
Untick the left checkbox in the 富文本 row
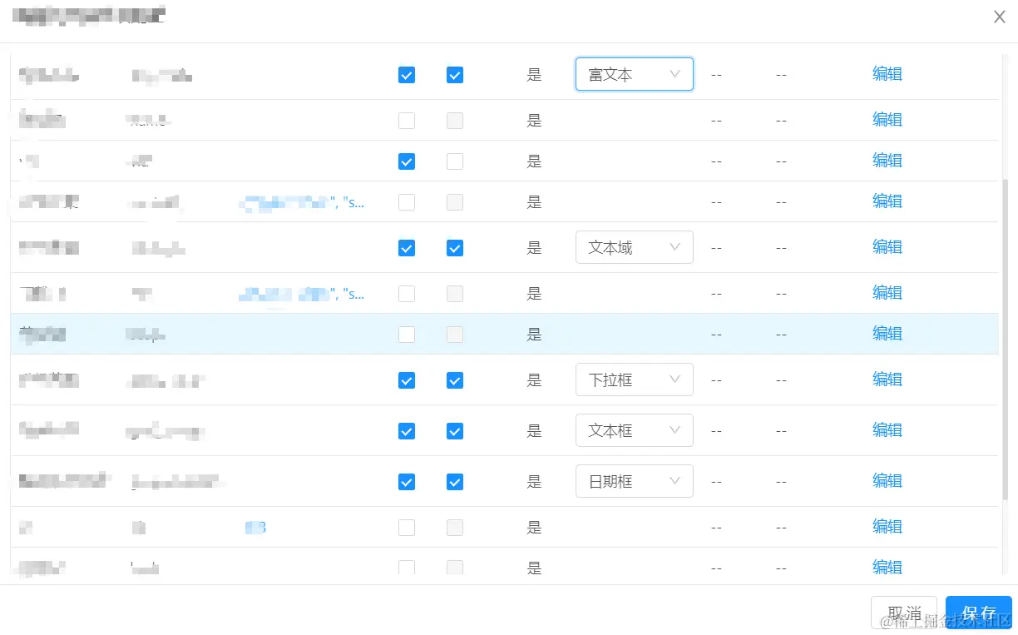tap(407, 75)
